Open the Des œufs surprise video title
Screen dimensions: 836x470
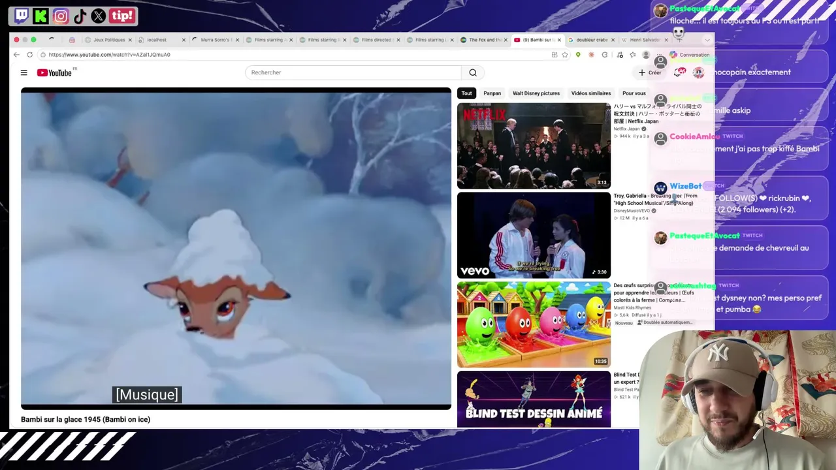[654, 292]
